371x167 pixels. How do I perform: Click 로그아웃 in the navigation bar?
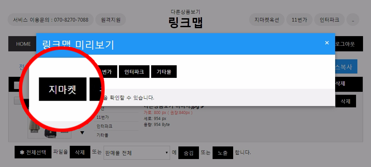[x=345, y=44]
